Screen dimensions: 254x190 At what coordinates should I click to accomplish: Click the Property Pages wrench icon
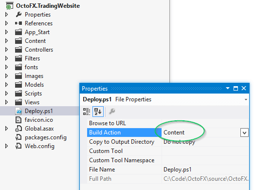[112, 112]
